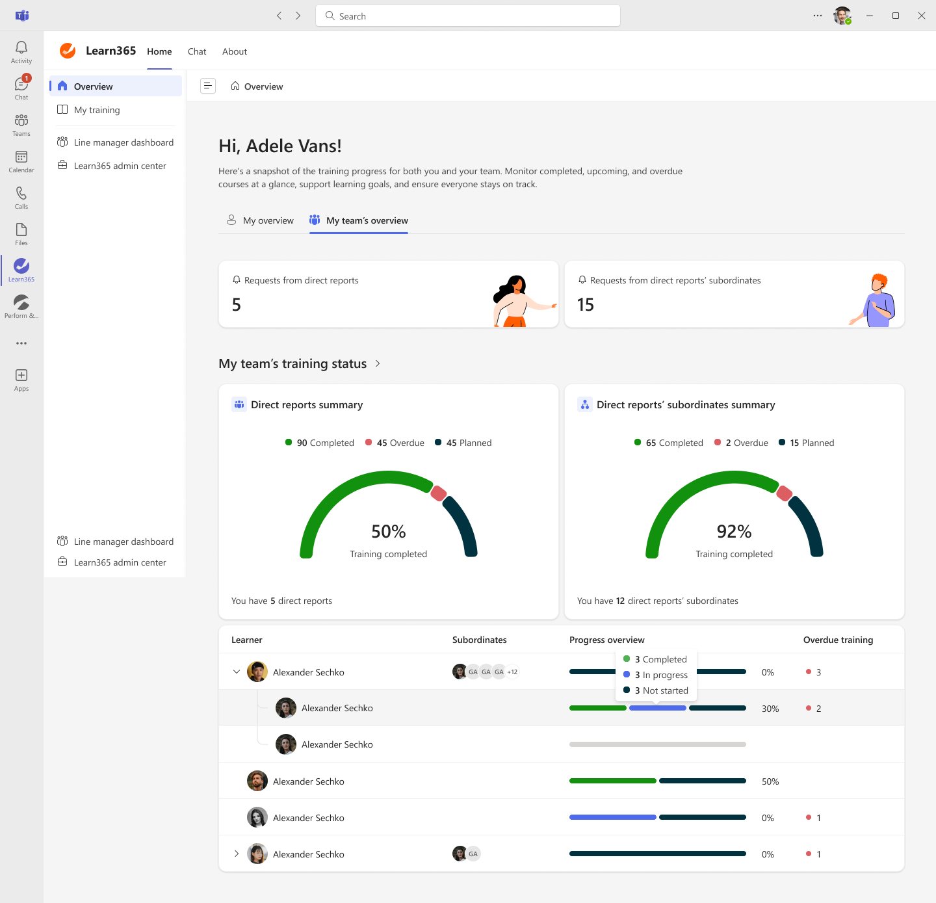Expand the last Alexander Sechko row
The width and height of the screenshot is (936, 903).
coord(237,854)
